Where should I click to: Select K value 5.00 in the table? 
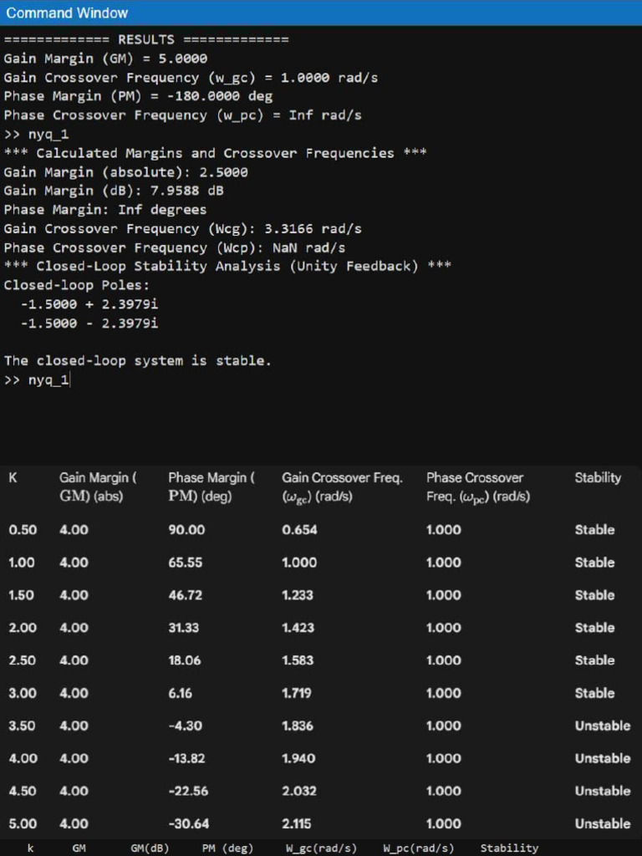point(23,823)
